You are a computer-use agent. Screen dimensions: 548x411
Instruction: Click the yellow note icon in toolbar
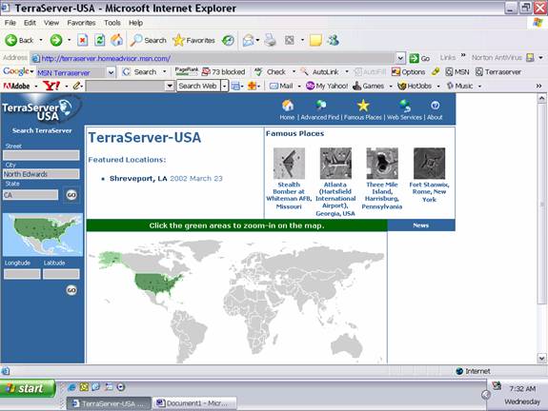pyautogui.click(x=315, y=41)
